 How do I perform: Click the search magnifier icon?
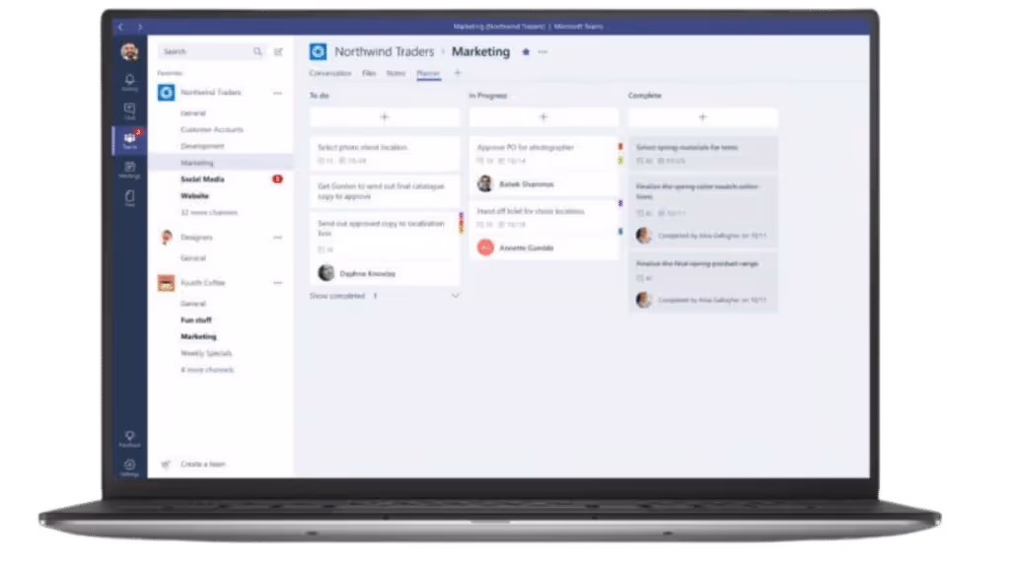tap(257, 51)
